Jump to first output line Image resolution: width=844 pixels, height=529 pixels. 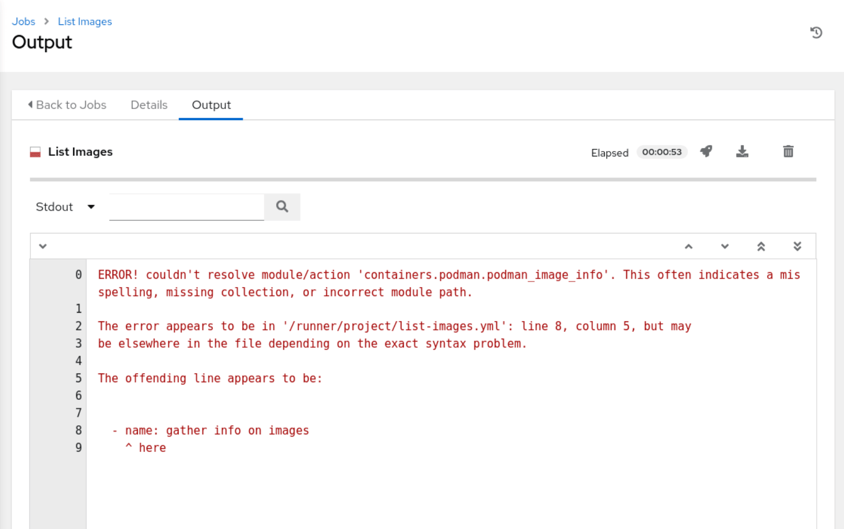click(761, 246)
